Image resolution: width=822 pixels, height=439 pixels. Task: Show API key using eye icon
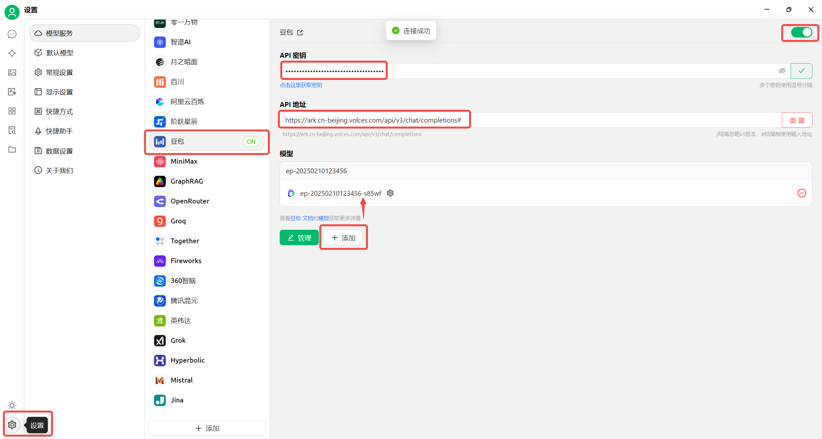point(782,71)
